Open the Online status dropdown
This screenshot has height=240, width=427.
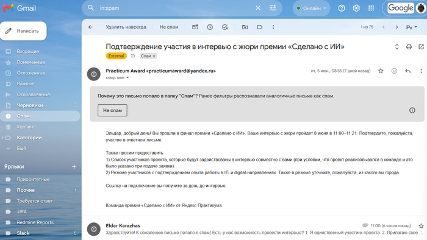pos(311,8)
